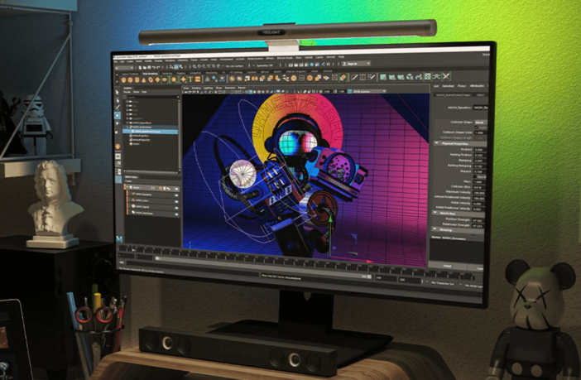Click the New Scene icon on the status line

click(x=140, y=68)
